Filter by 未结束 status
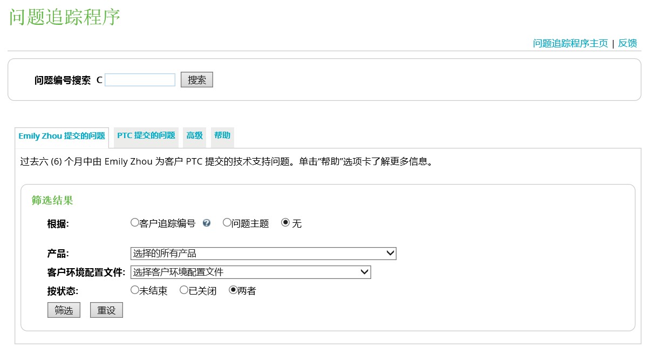This screenshot has width=649, height=348. click(x=135, y=290)
